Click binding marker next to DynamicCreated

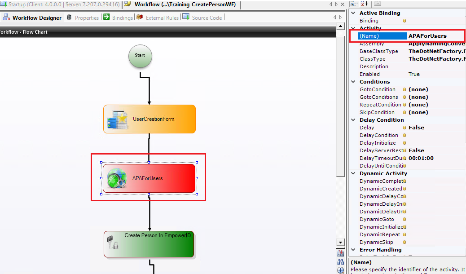404,189
